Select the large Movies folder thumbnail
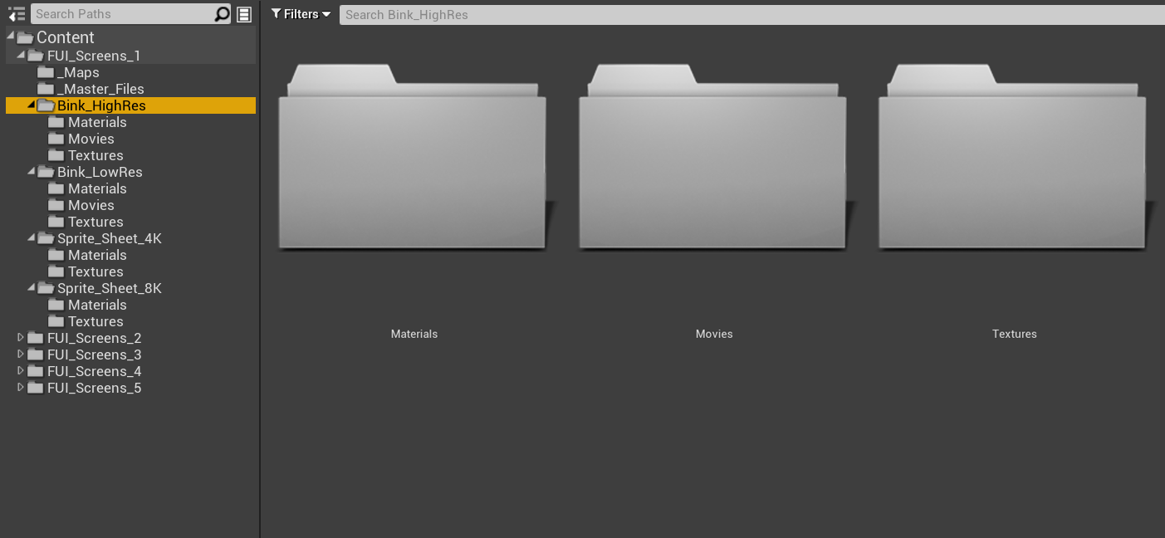This screenshot has width=1165, height=538. (712, 158)
